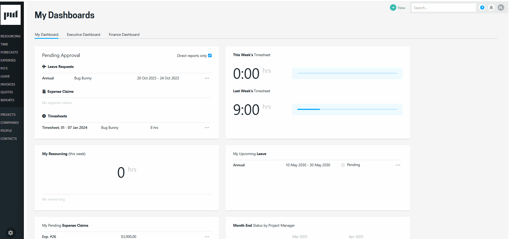Click the 9:00 hrs value for last week
The image size is (509, 239).
click(x=252, y=109)
